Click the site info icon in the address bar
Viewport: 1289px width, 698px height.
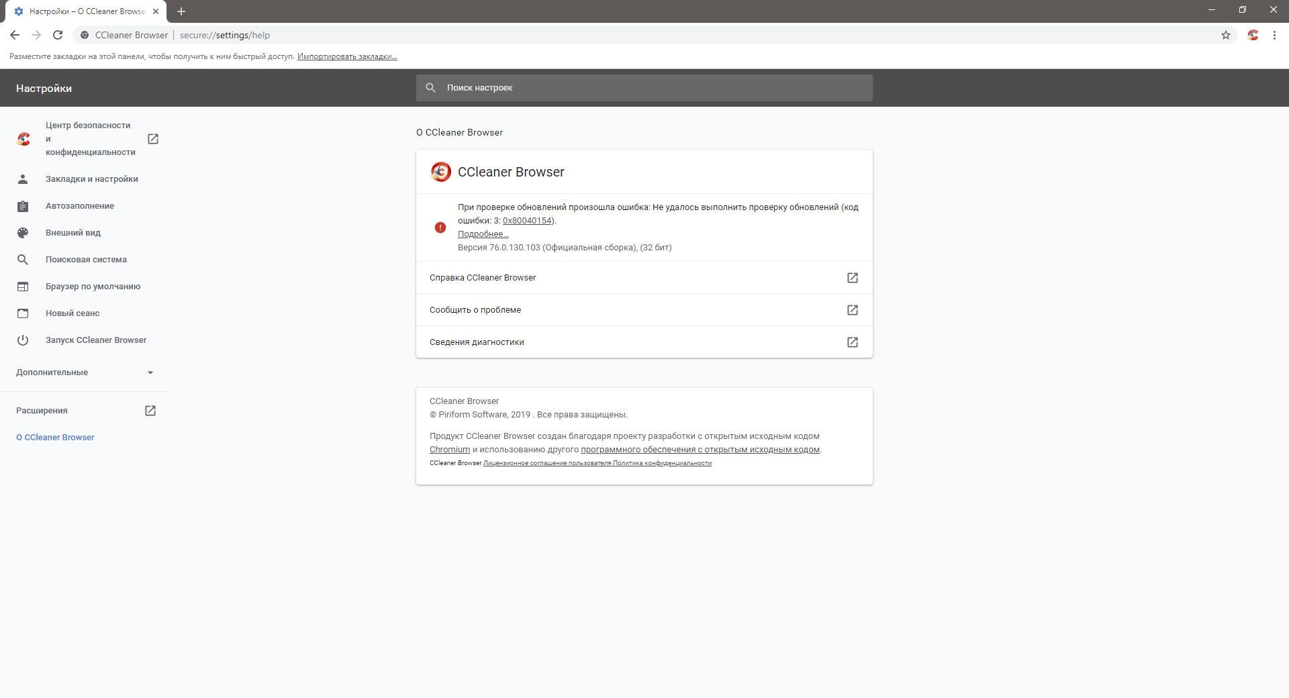point(85,35)
